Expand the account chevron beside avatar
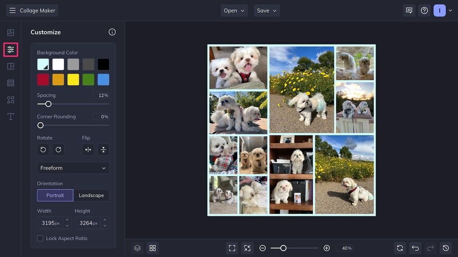The height and width of the screenshot is (257, 458). pos(450,11)
